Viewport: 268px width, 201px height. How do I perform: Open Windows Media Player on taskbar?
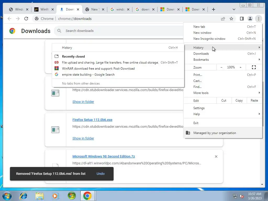coord(55,196)
